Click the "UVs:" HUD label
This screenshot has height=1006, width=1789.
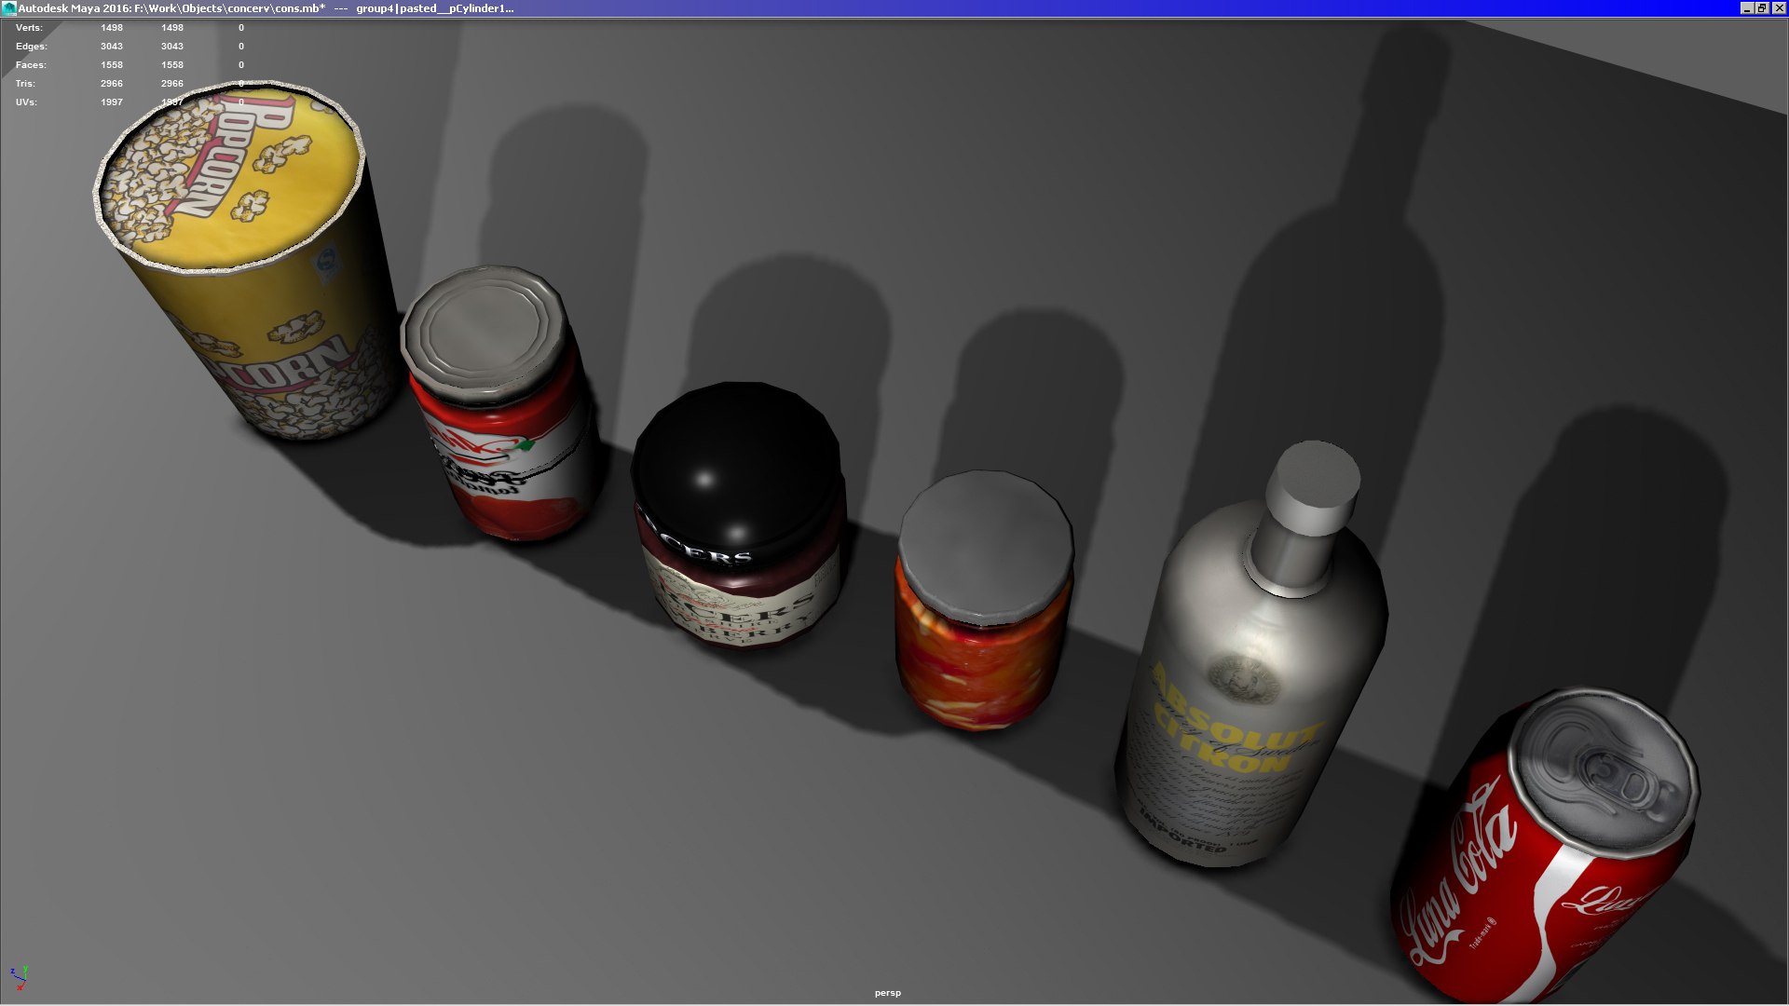click(26, 102)
